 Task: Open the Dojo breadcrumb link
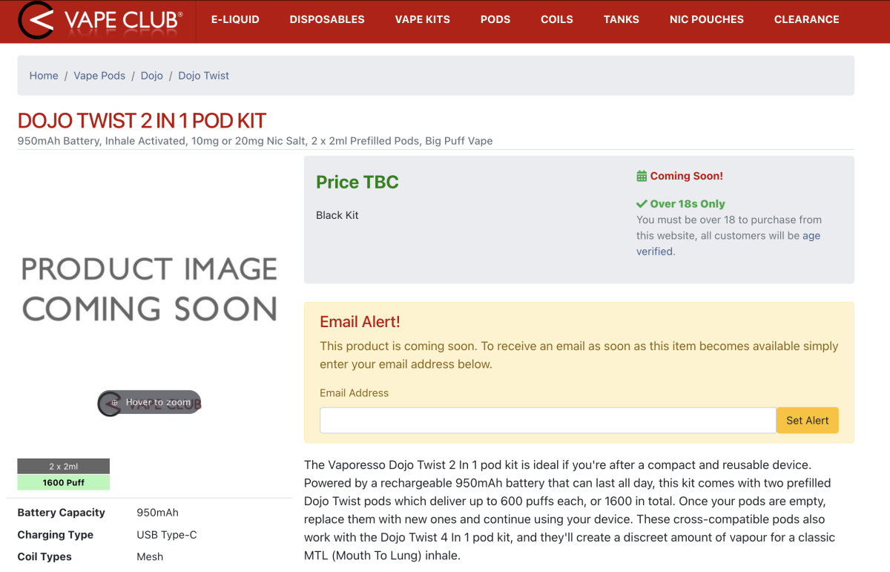pos(152,76)
